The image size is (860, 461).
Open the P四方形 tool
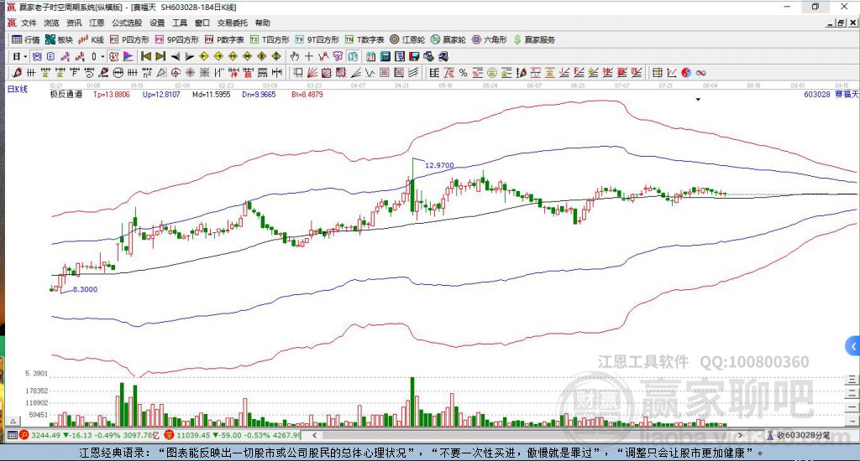coord(129,39)
